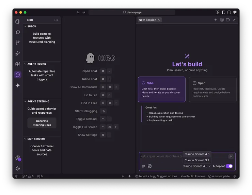Choose Claude Sonnet 4.0 from model list
Image resolution: width=252 pixels, height=195 pixels.
[197, 154]
